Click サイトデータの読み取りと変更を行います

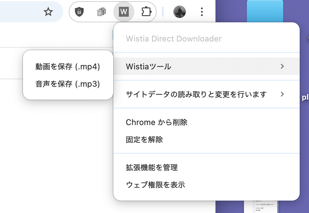tap(196, 94)
